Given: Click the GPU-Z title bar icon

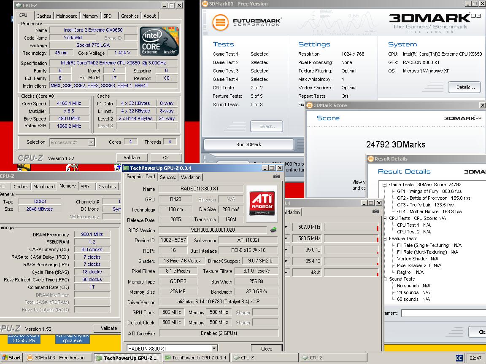Looking at the screenshot, I should [126, 168].
